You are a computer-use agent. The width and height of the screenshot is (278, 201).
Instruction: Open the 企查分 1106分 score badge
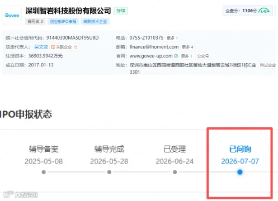[248, 11]
